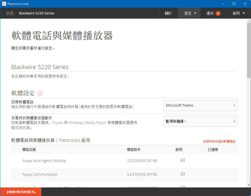The height and width of the screenshot is (196, 251).
Task: Click the Blackwire 5220 Series section heading
Action: (x=40, y=67)
